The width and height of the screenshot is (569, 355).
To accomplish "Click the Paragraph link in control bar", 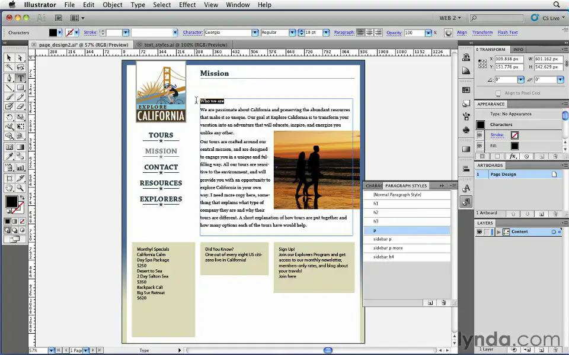I will coord(344,32).
